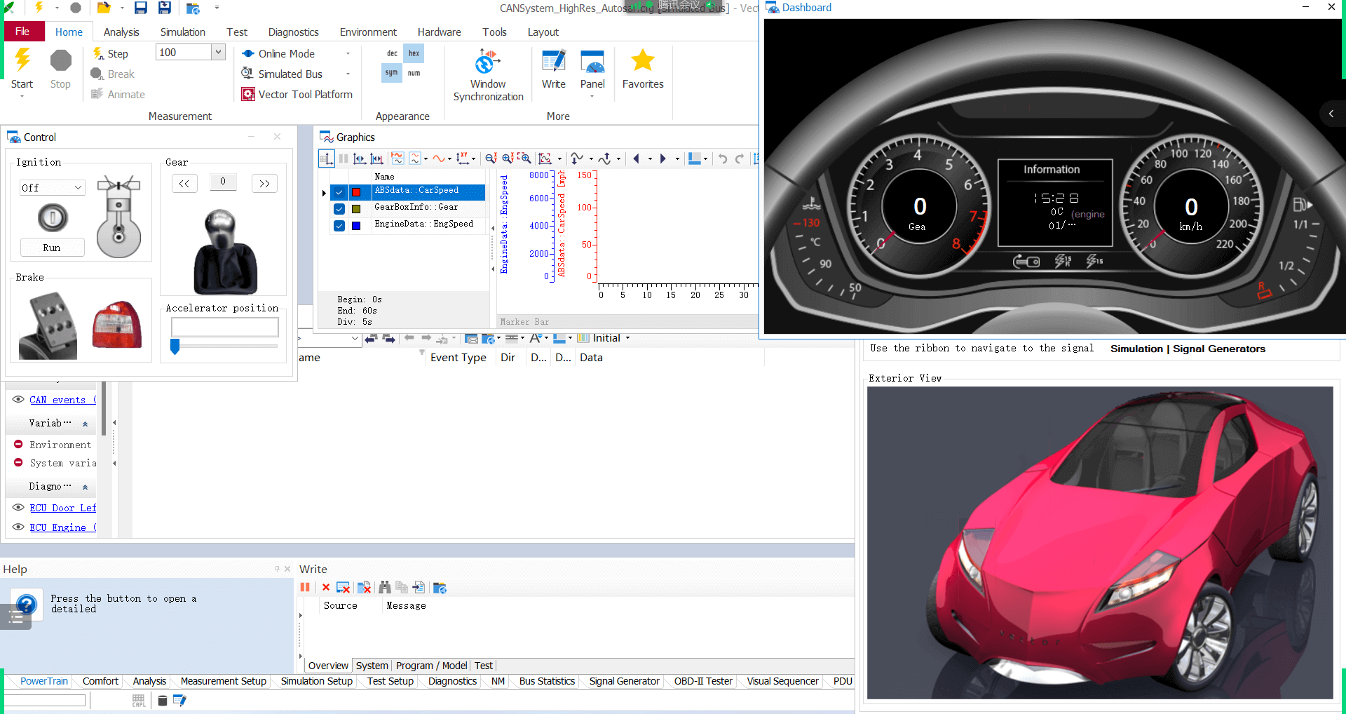The height and width of the screenshot is (714, 1346).
Task: Open the Help question mark button
Action: click(27, 604)
